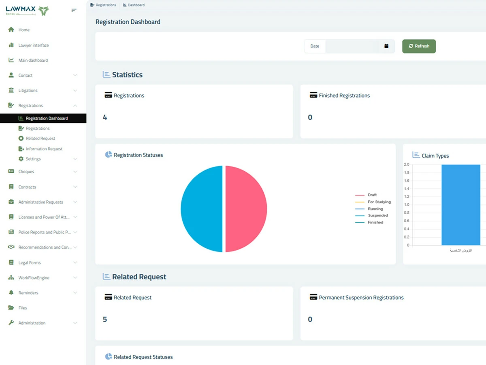Click the Main dashboard line chart icon
The height and width of the screenshot is (365, 486).
click(11, 60)
